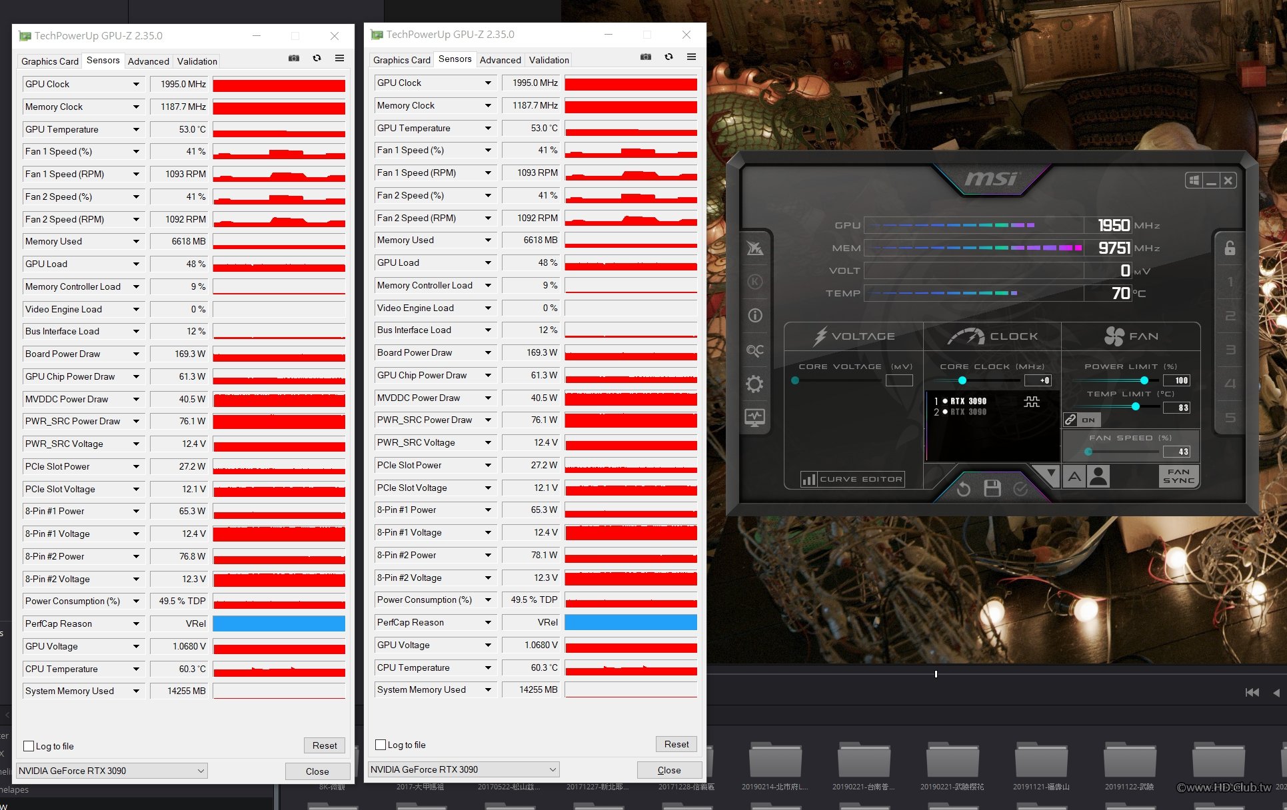Open the hamburger menu in right GPU-Z window
Screen dimensions: 1287x810
[x=692, y=57]
